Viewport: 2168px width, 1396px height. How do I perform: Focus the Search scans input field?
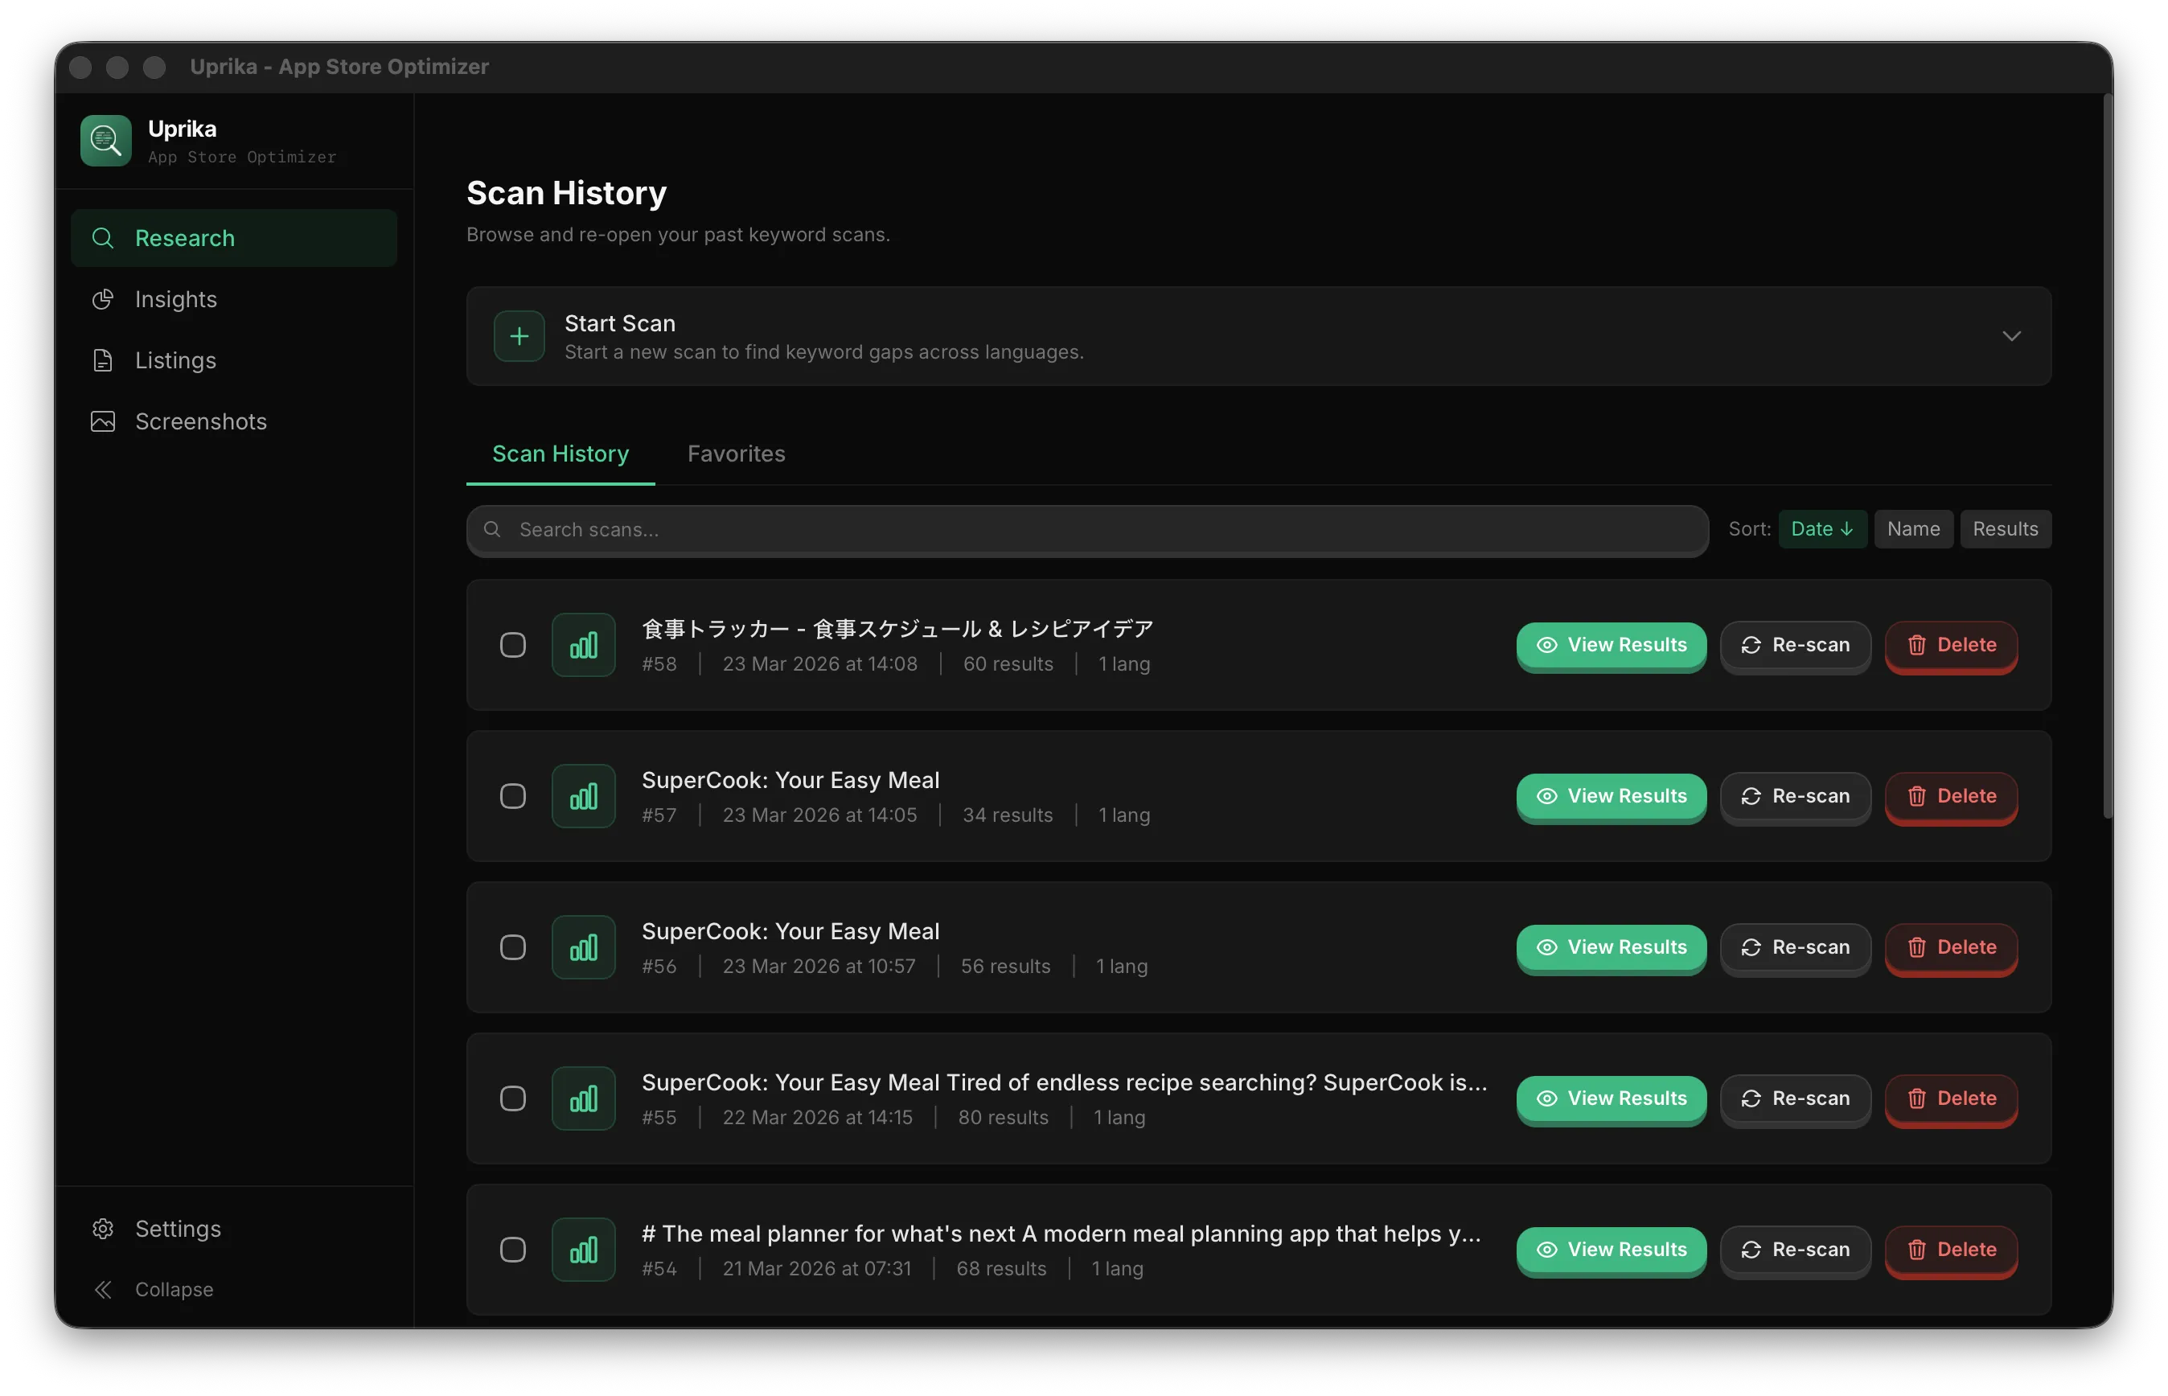pos(1088,530)
